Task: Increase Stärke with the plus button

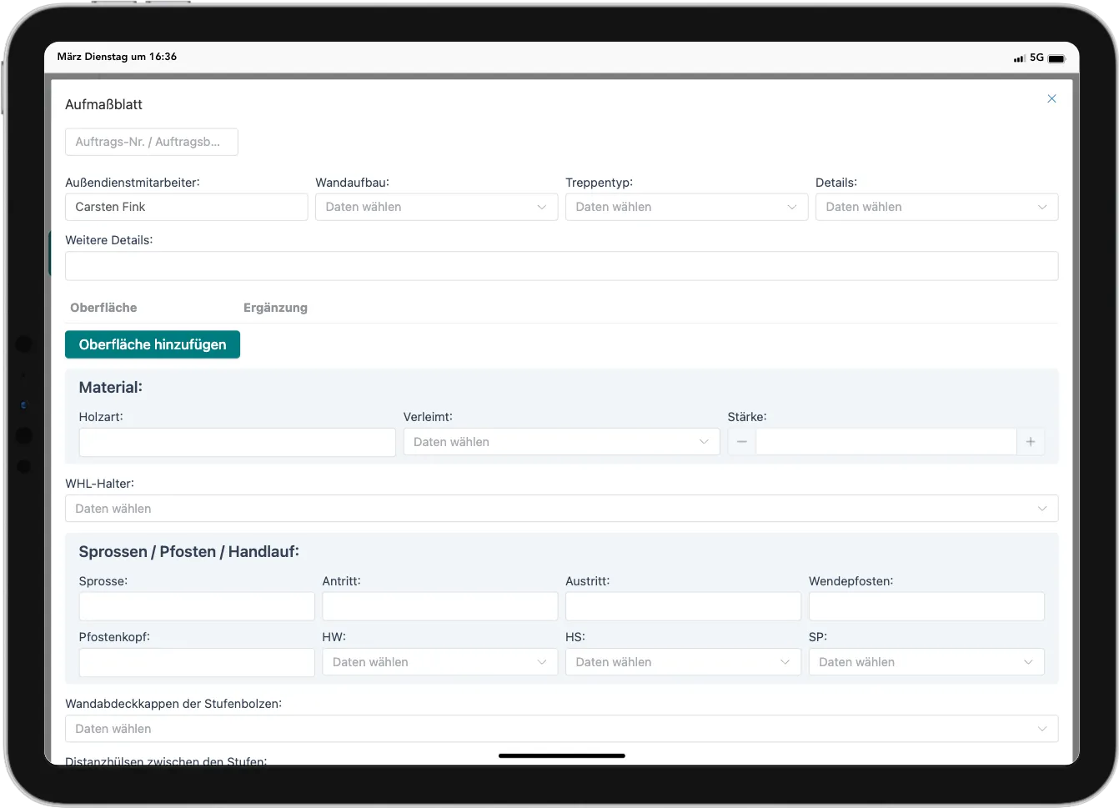Action: coord(1030,442)
